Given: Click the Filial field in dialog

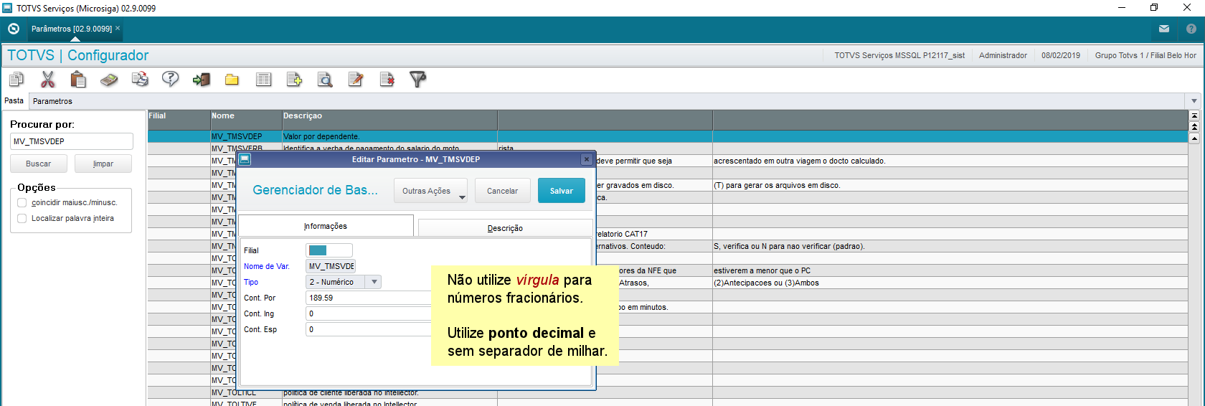Looking at the screenshot, I should 329,250.
